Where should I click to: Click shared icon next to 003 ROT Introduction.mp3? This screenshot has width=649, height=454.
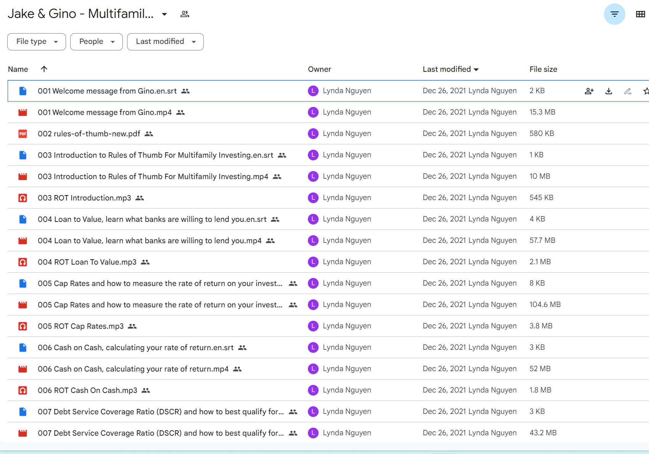pos(140,198)
